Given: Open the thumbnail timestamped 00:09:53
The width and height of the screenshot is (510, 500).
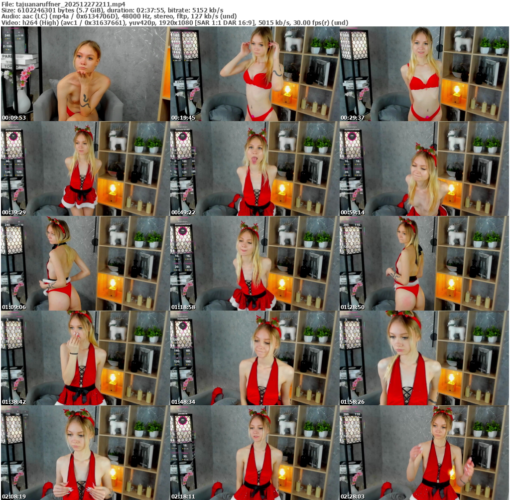Looking at the screenshot, I should [85, 74].
